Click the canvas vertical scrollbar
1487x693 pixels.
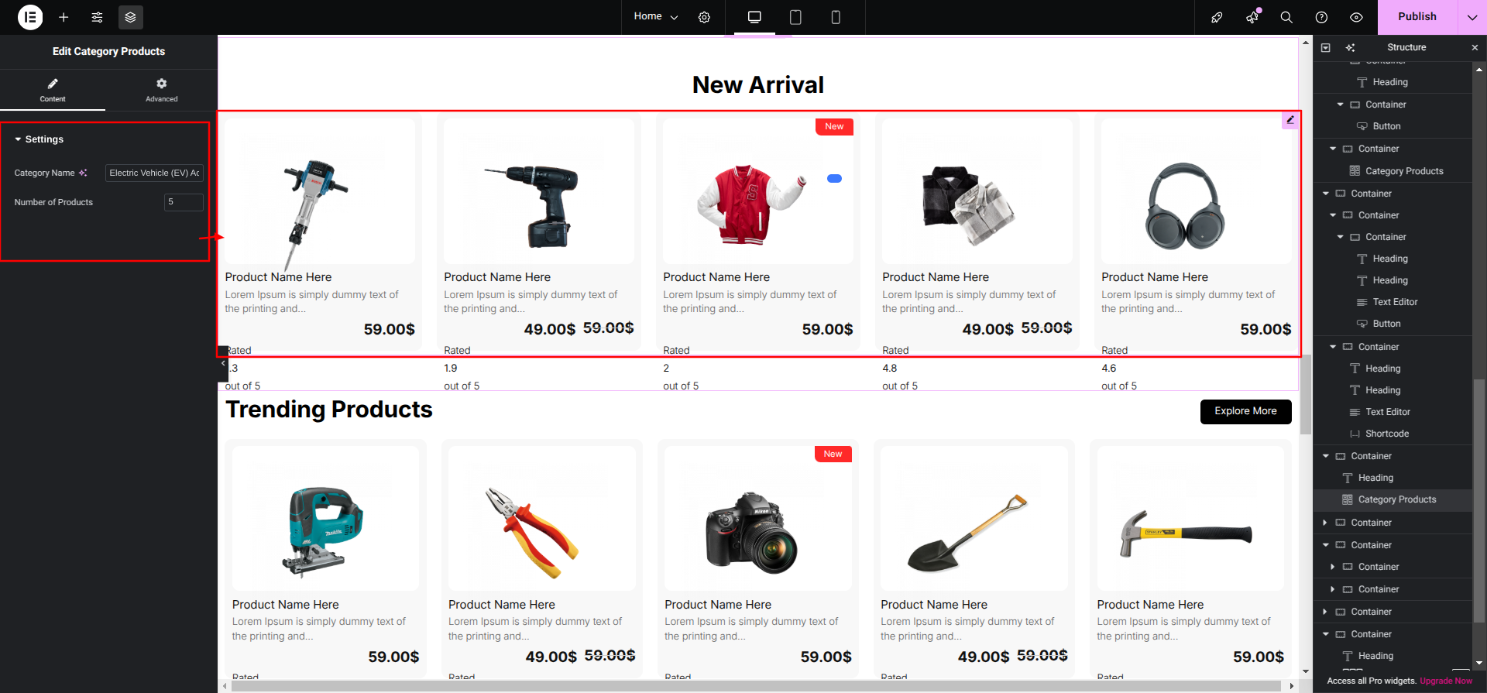tap(1306, 395)
